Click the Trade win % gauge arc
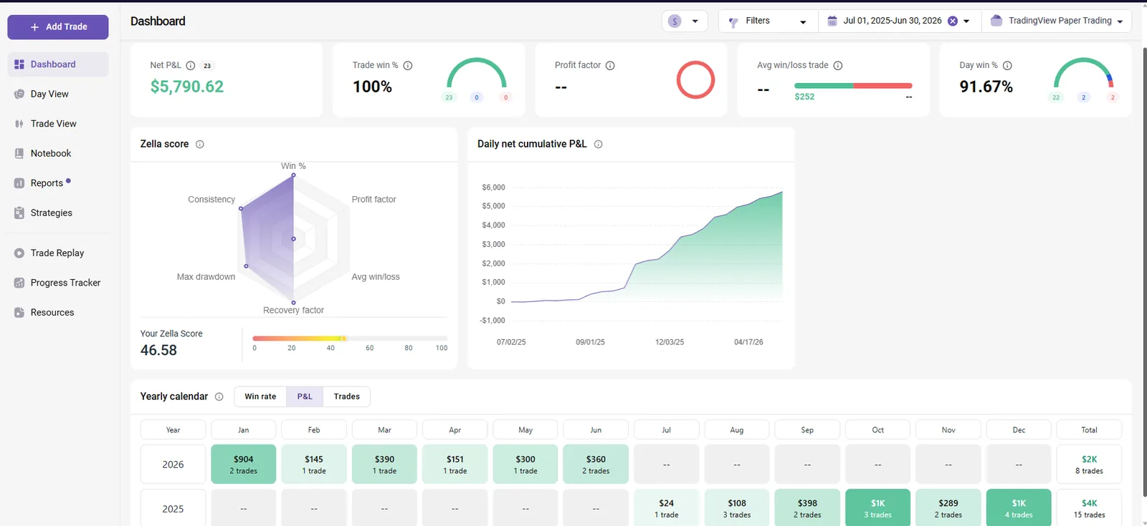This screenshot has width=1147, height=526. coord(477,72)
